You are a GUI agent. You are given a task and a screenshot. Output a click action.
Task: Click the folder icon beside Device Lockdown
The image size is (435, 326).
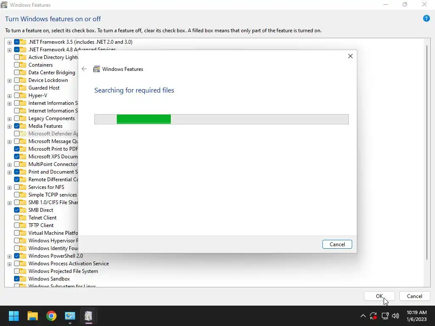click(23, 80)
